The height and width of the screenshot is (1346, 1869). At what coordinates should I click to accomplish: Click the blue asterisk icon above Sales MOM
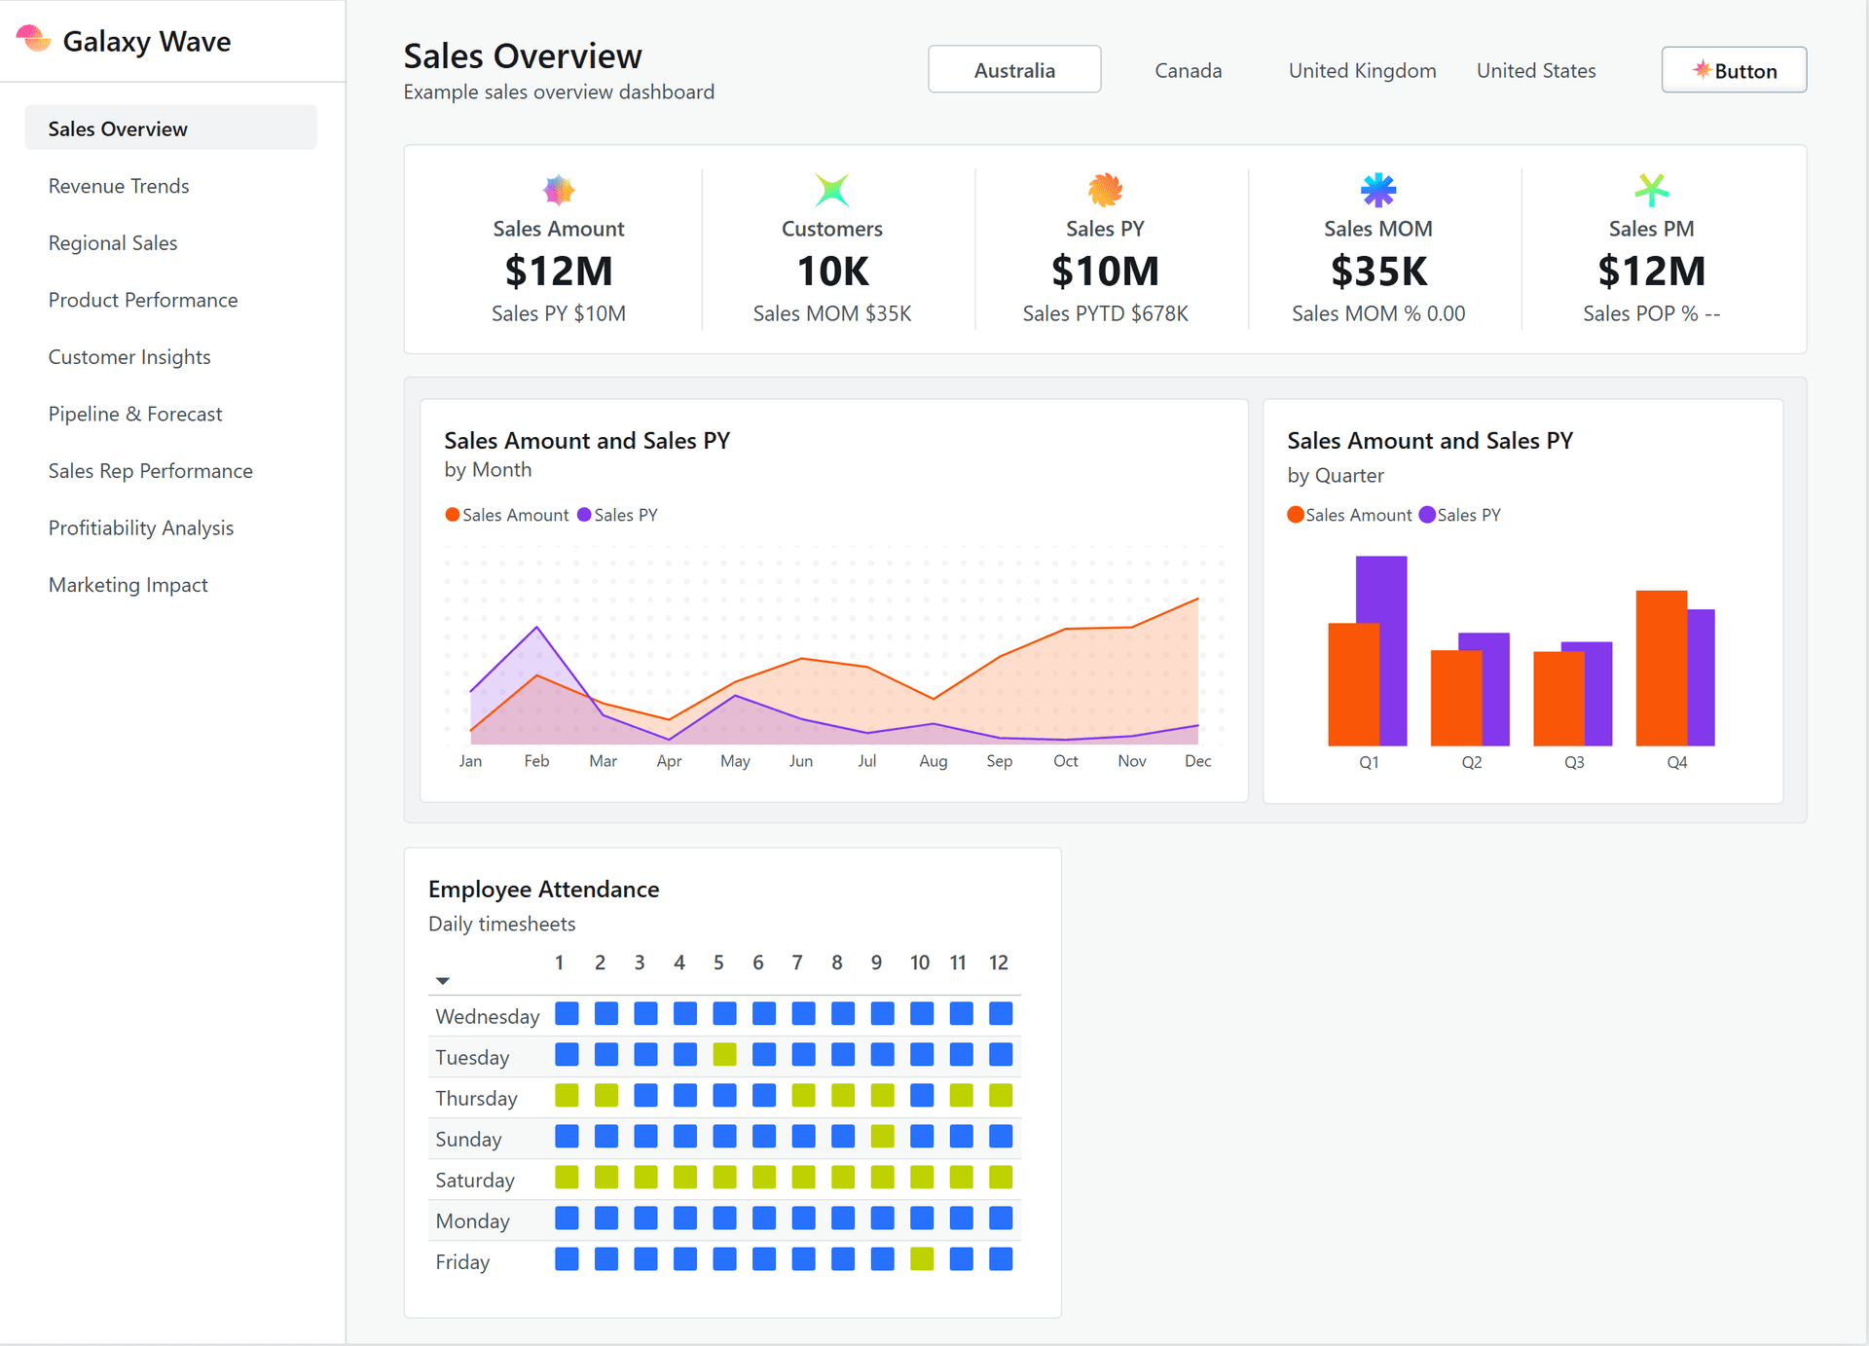pyautogui.click(x=1378, y=190)
